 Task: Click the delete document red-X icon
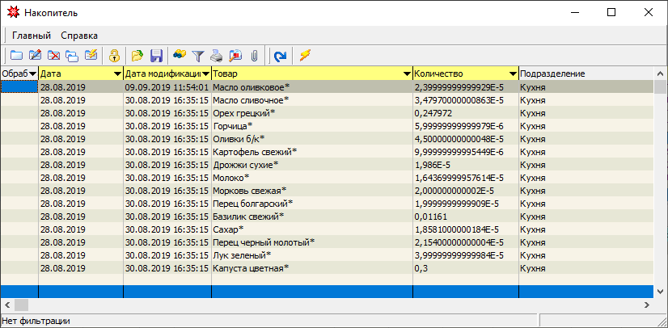(53, 56)
